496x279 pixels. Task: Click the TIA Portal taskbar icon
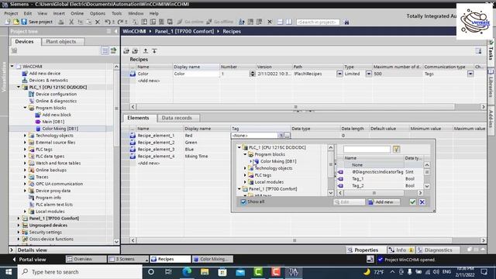pos(293,272)
